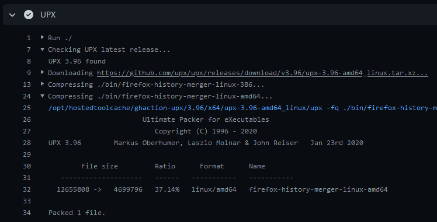Expand the "Run ./" log group
Image resolution: width=437 pixels, height=222 pixels.
click(43, 37)
